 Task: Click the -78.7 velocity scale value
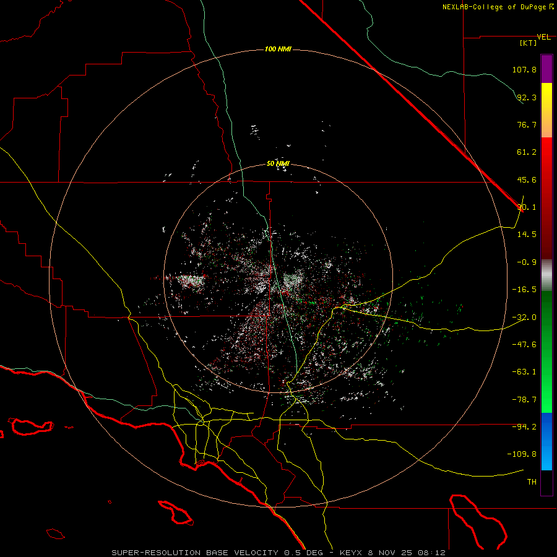coord(524,400)
